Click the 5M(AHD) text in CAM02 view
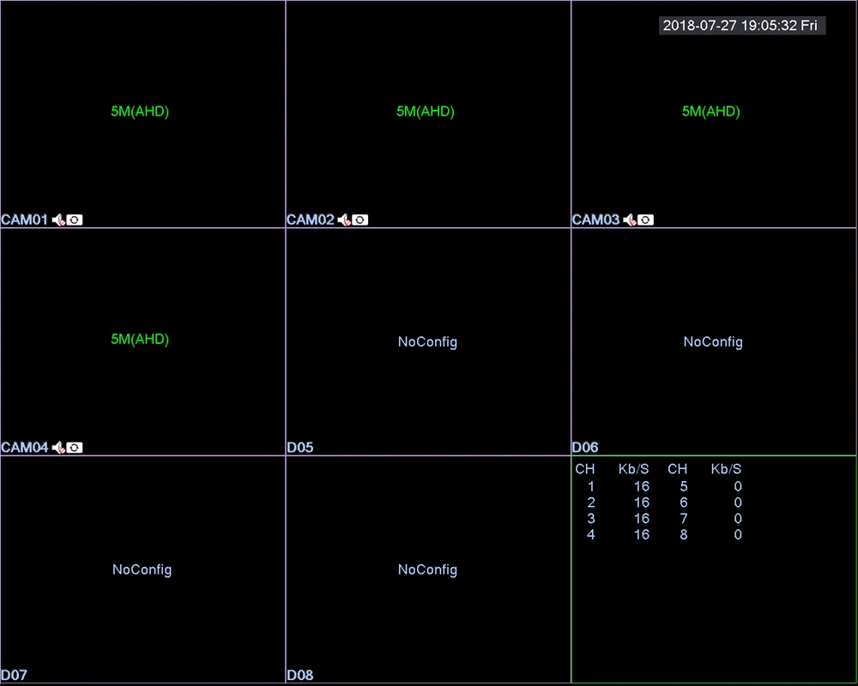 [x=426, y=111]
